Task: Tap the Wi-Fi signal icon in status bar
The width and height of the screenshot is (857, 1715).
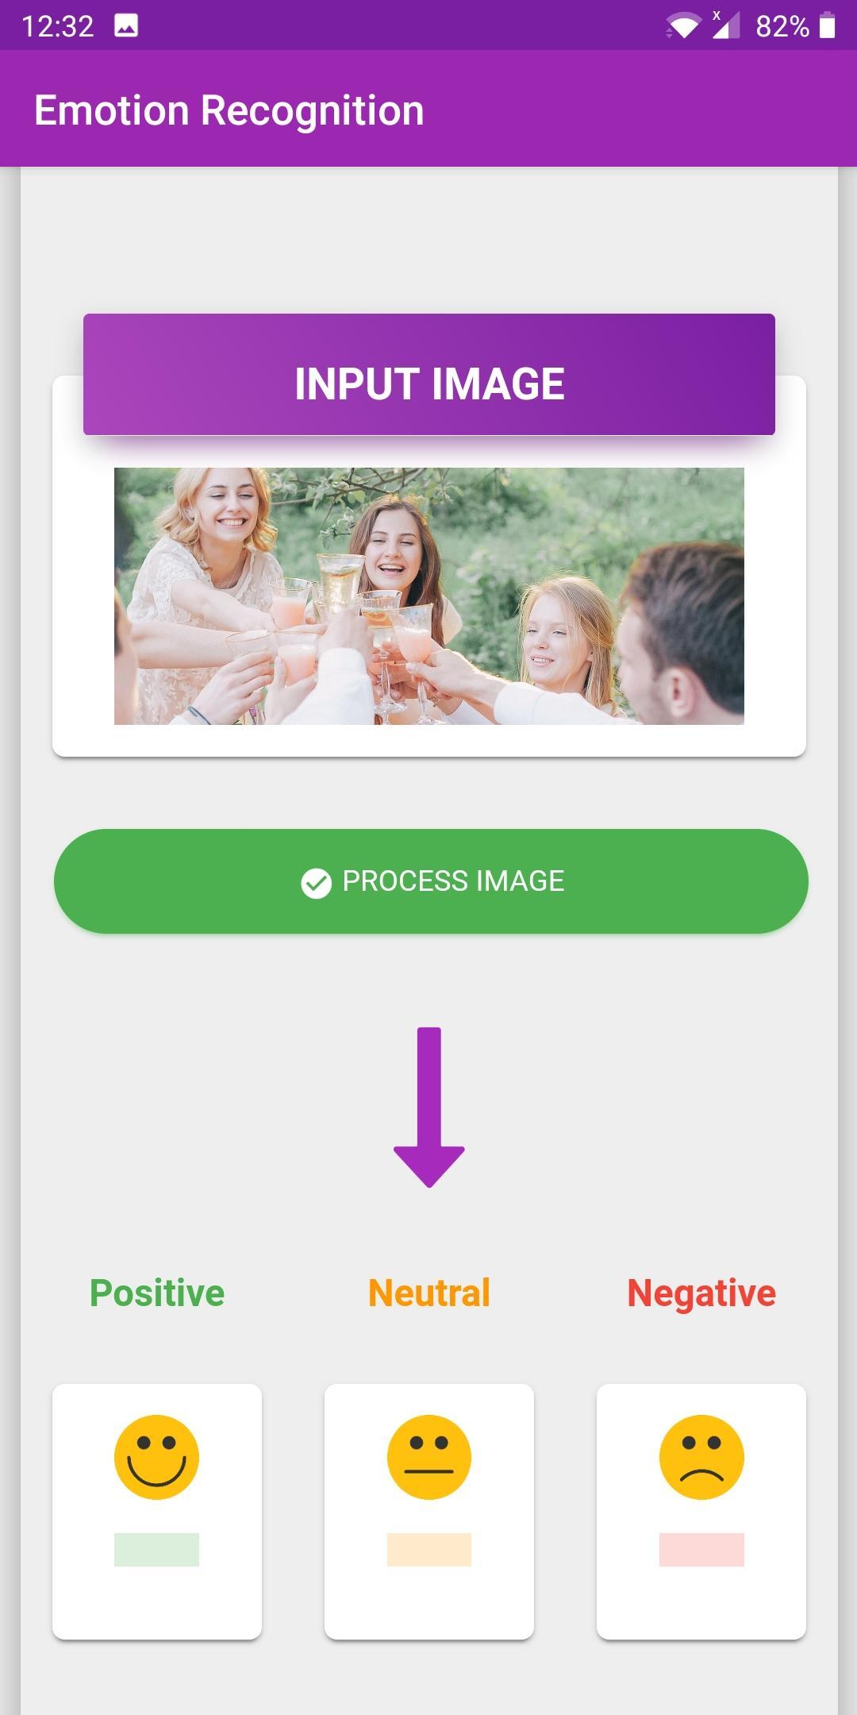Action: (x=683, y=26)
